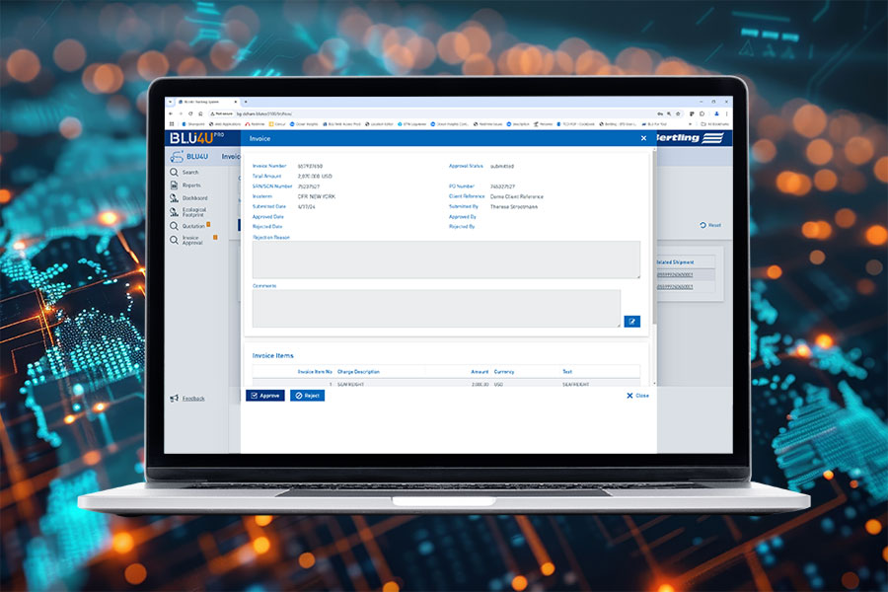Screen dimensions: 888x592
Task: Open the browser extensions puzzle icon
Action: 692,113
